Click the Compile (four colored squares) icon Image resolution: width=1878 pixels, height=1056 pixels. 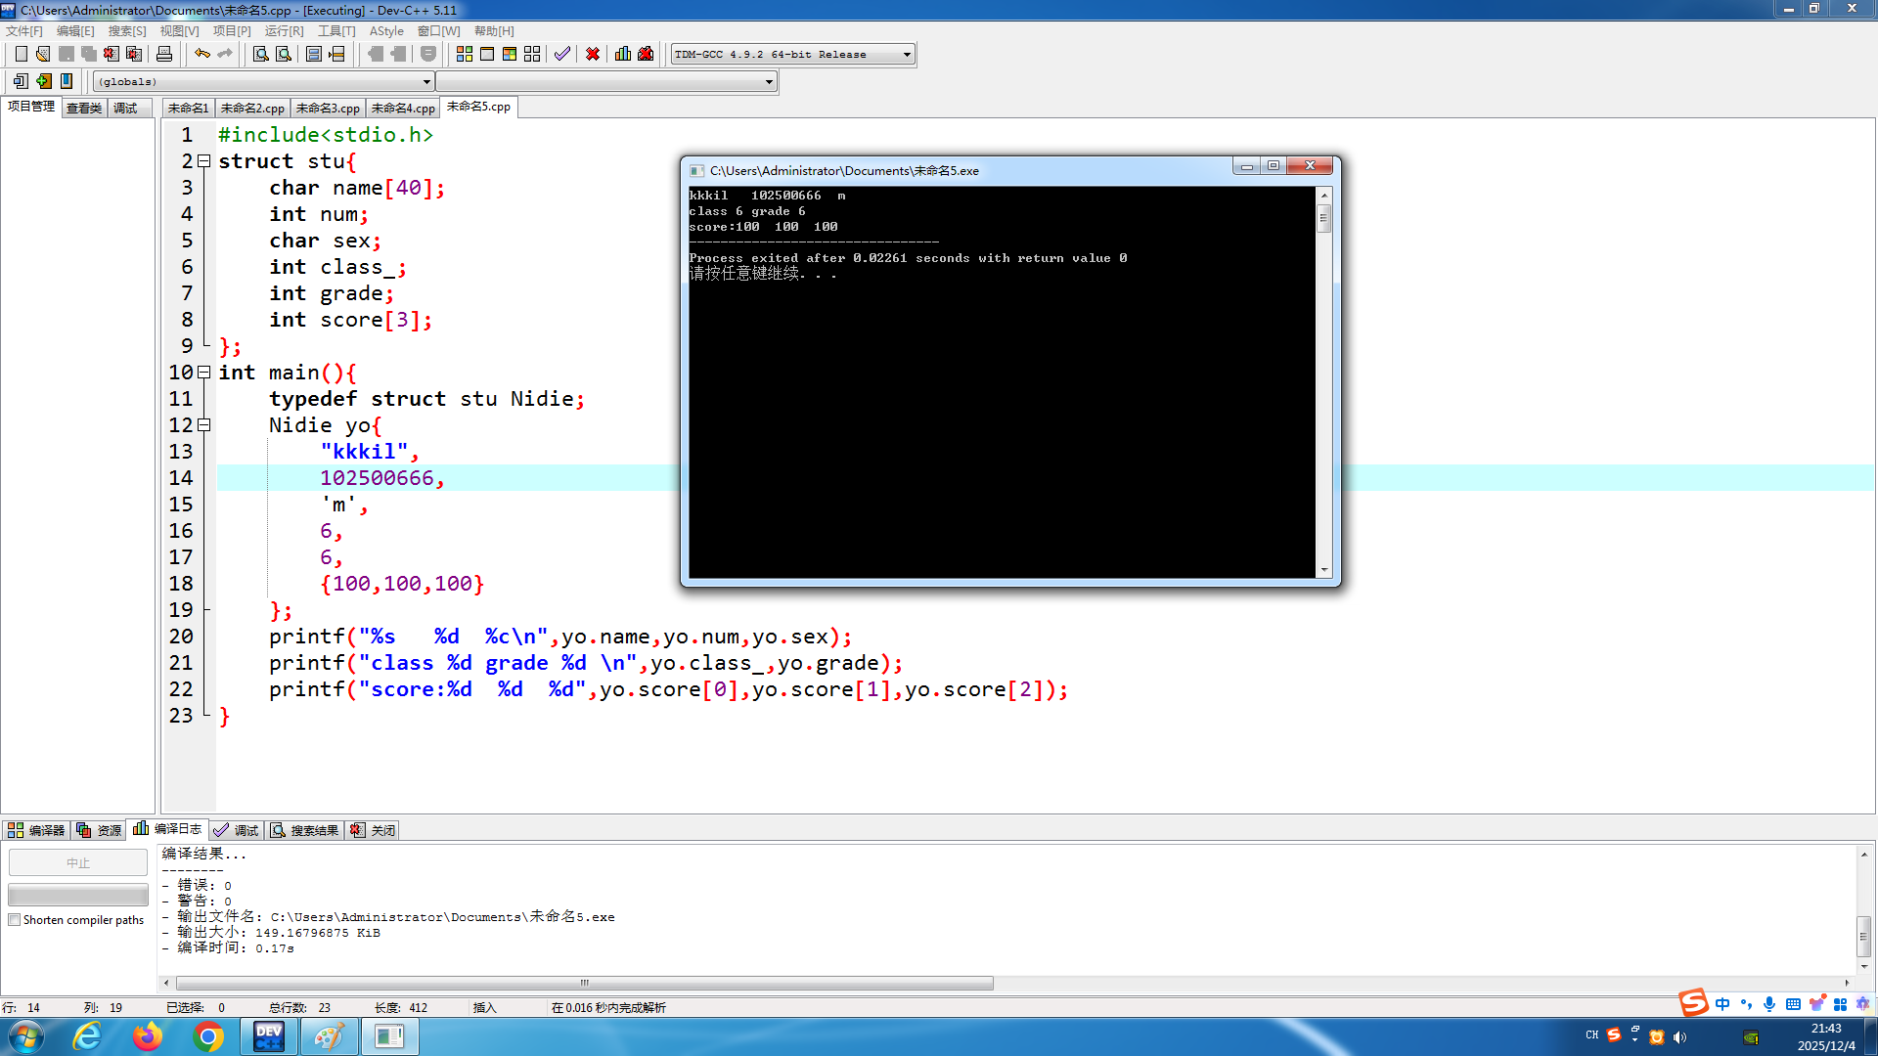[465, 54]
